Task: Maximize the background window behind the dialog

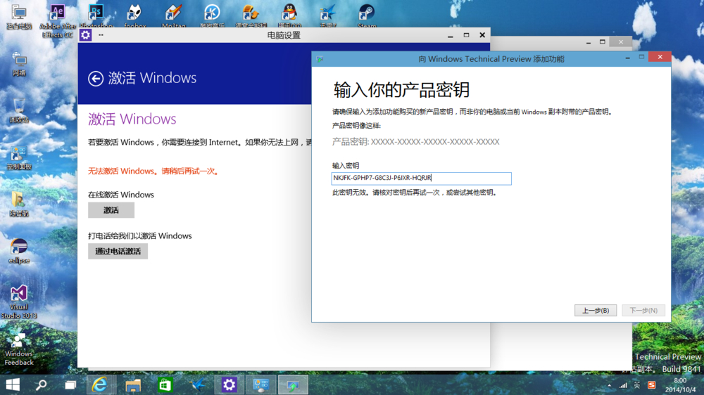Action: point(603,41)
